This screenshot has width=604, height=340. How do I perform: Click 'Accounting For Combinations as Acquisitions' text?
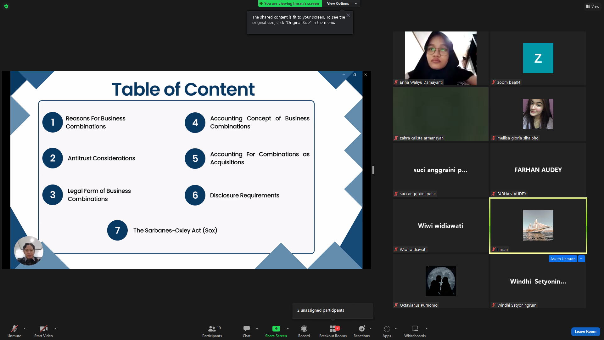coord(260,158)
